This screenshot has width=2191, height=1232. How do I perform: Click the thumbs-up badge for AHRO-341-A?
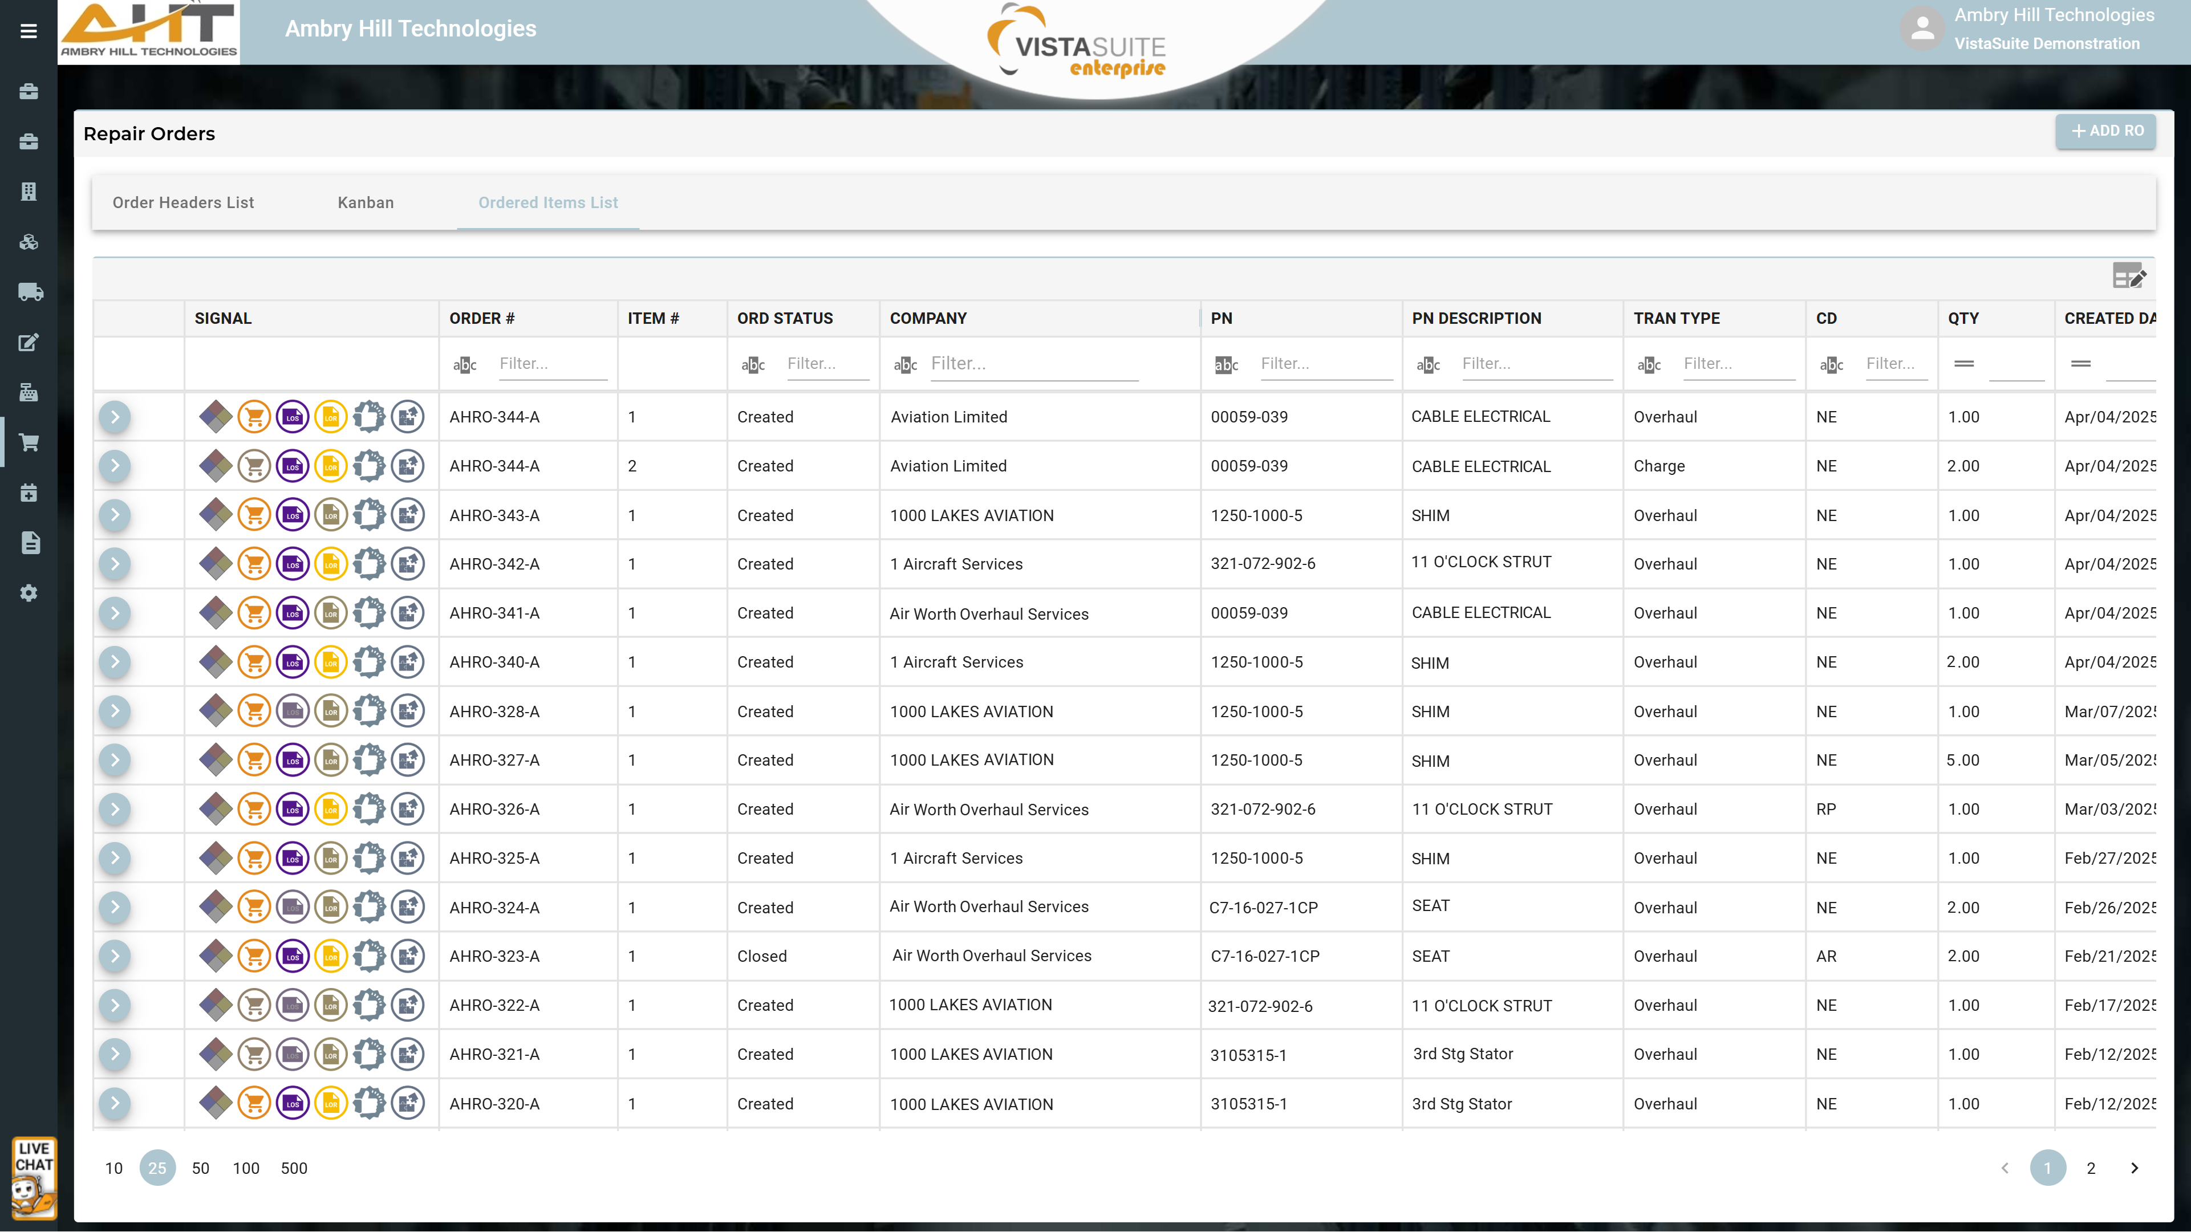369,613
